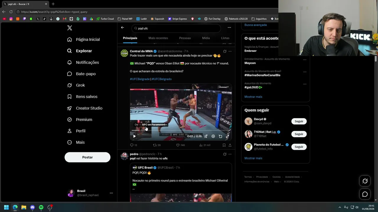This screenshot has height=212, width=378.
Task: Share the Central do MMA post
Action: (x=230, y=145)
